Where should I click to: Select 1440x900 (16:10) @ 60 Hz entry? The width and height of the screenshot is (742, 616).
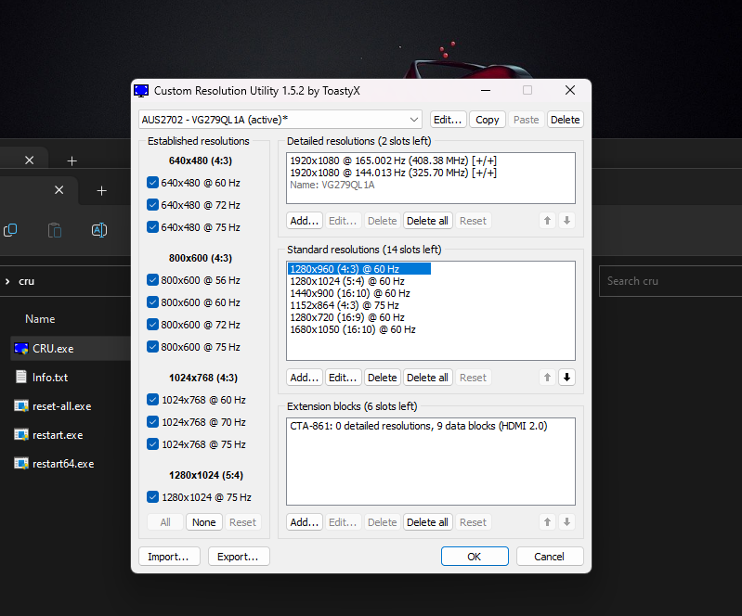click(349, 293)
